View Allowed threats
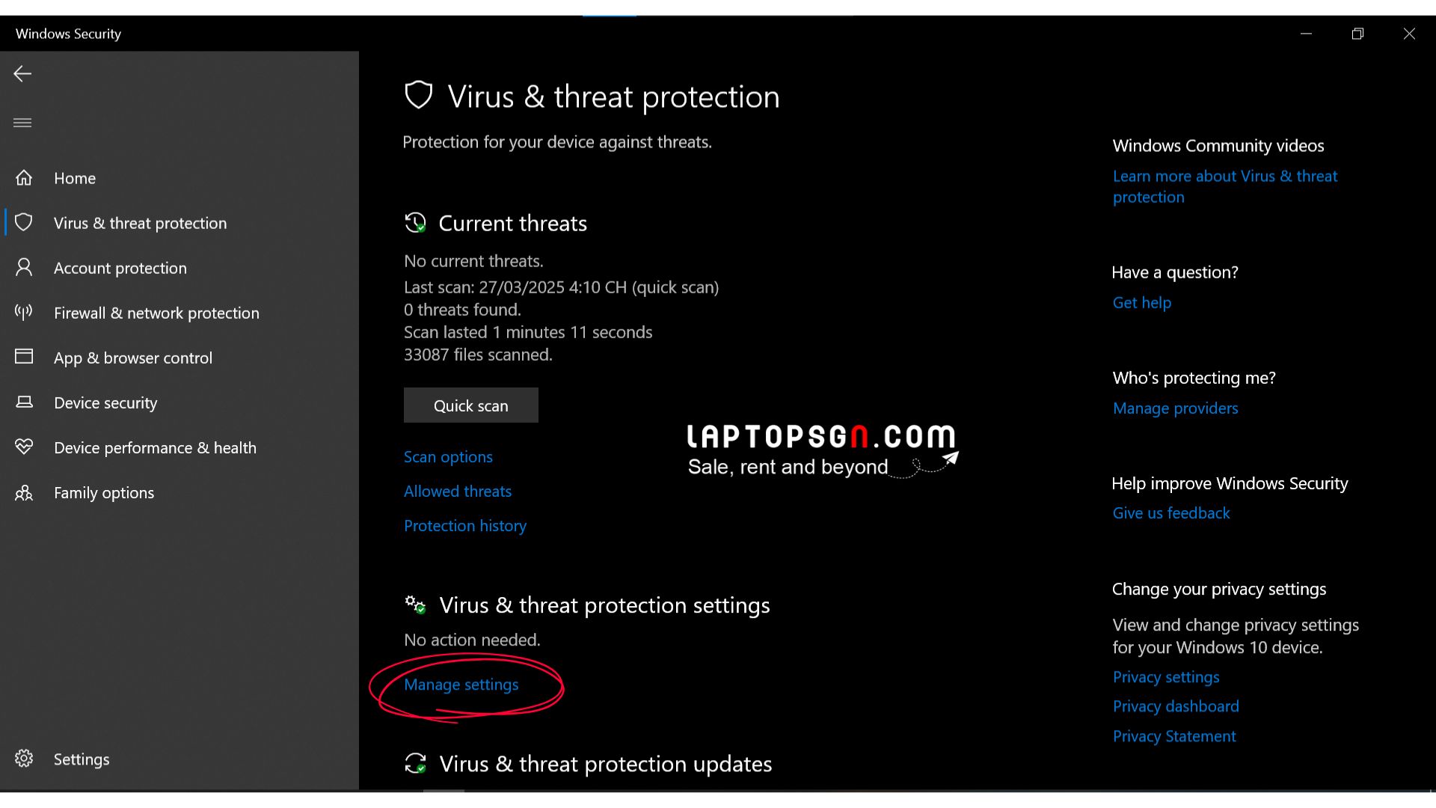Screen dimensions: 1436x808 tap(458, 491)
